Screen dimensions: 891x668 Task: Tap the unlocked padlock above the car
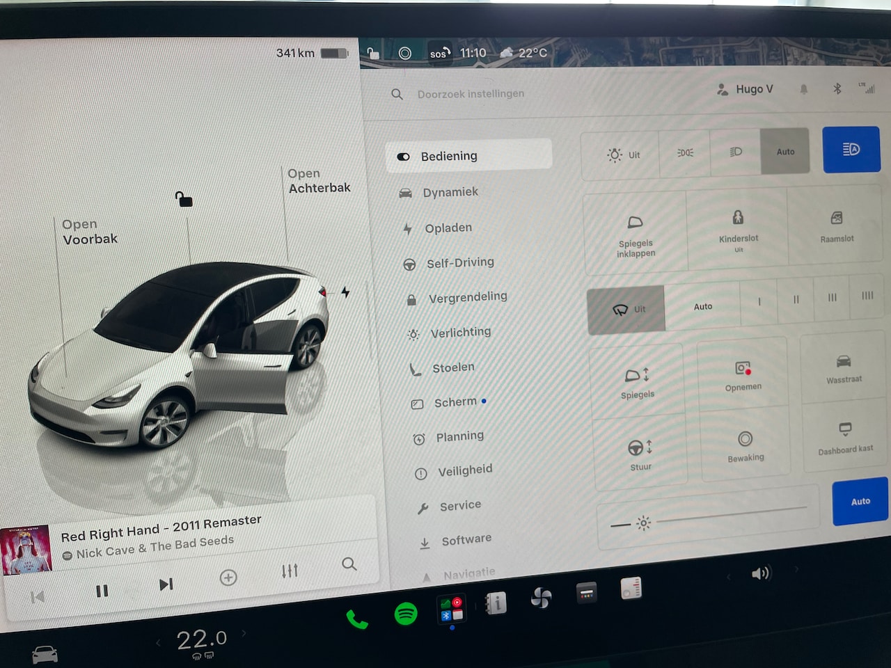pyautogui.click(x=184, y=200)
